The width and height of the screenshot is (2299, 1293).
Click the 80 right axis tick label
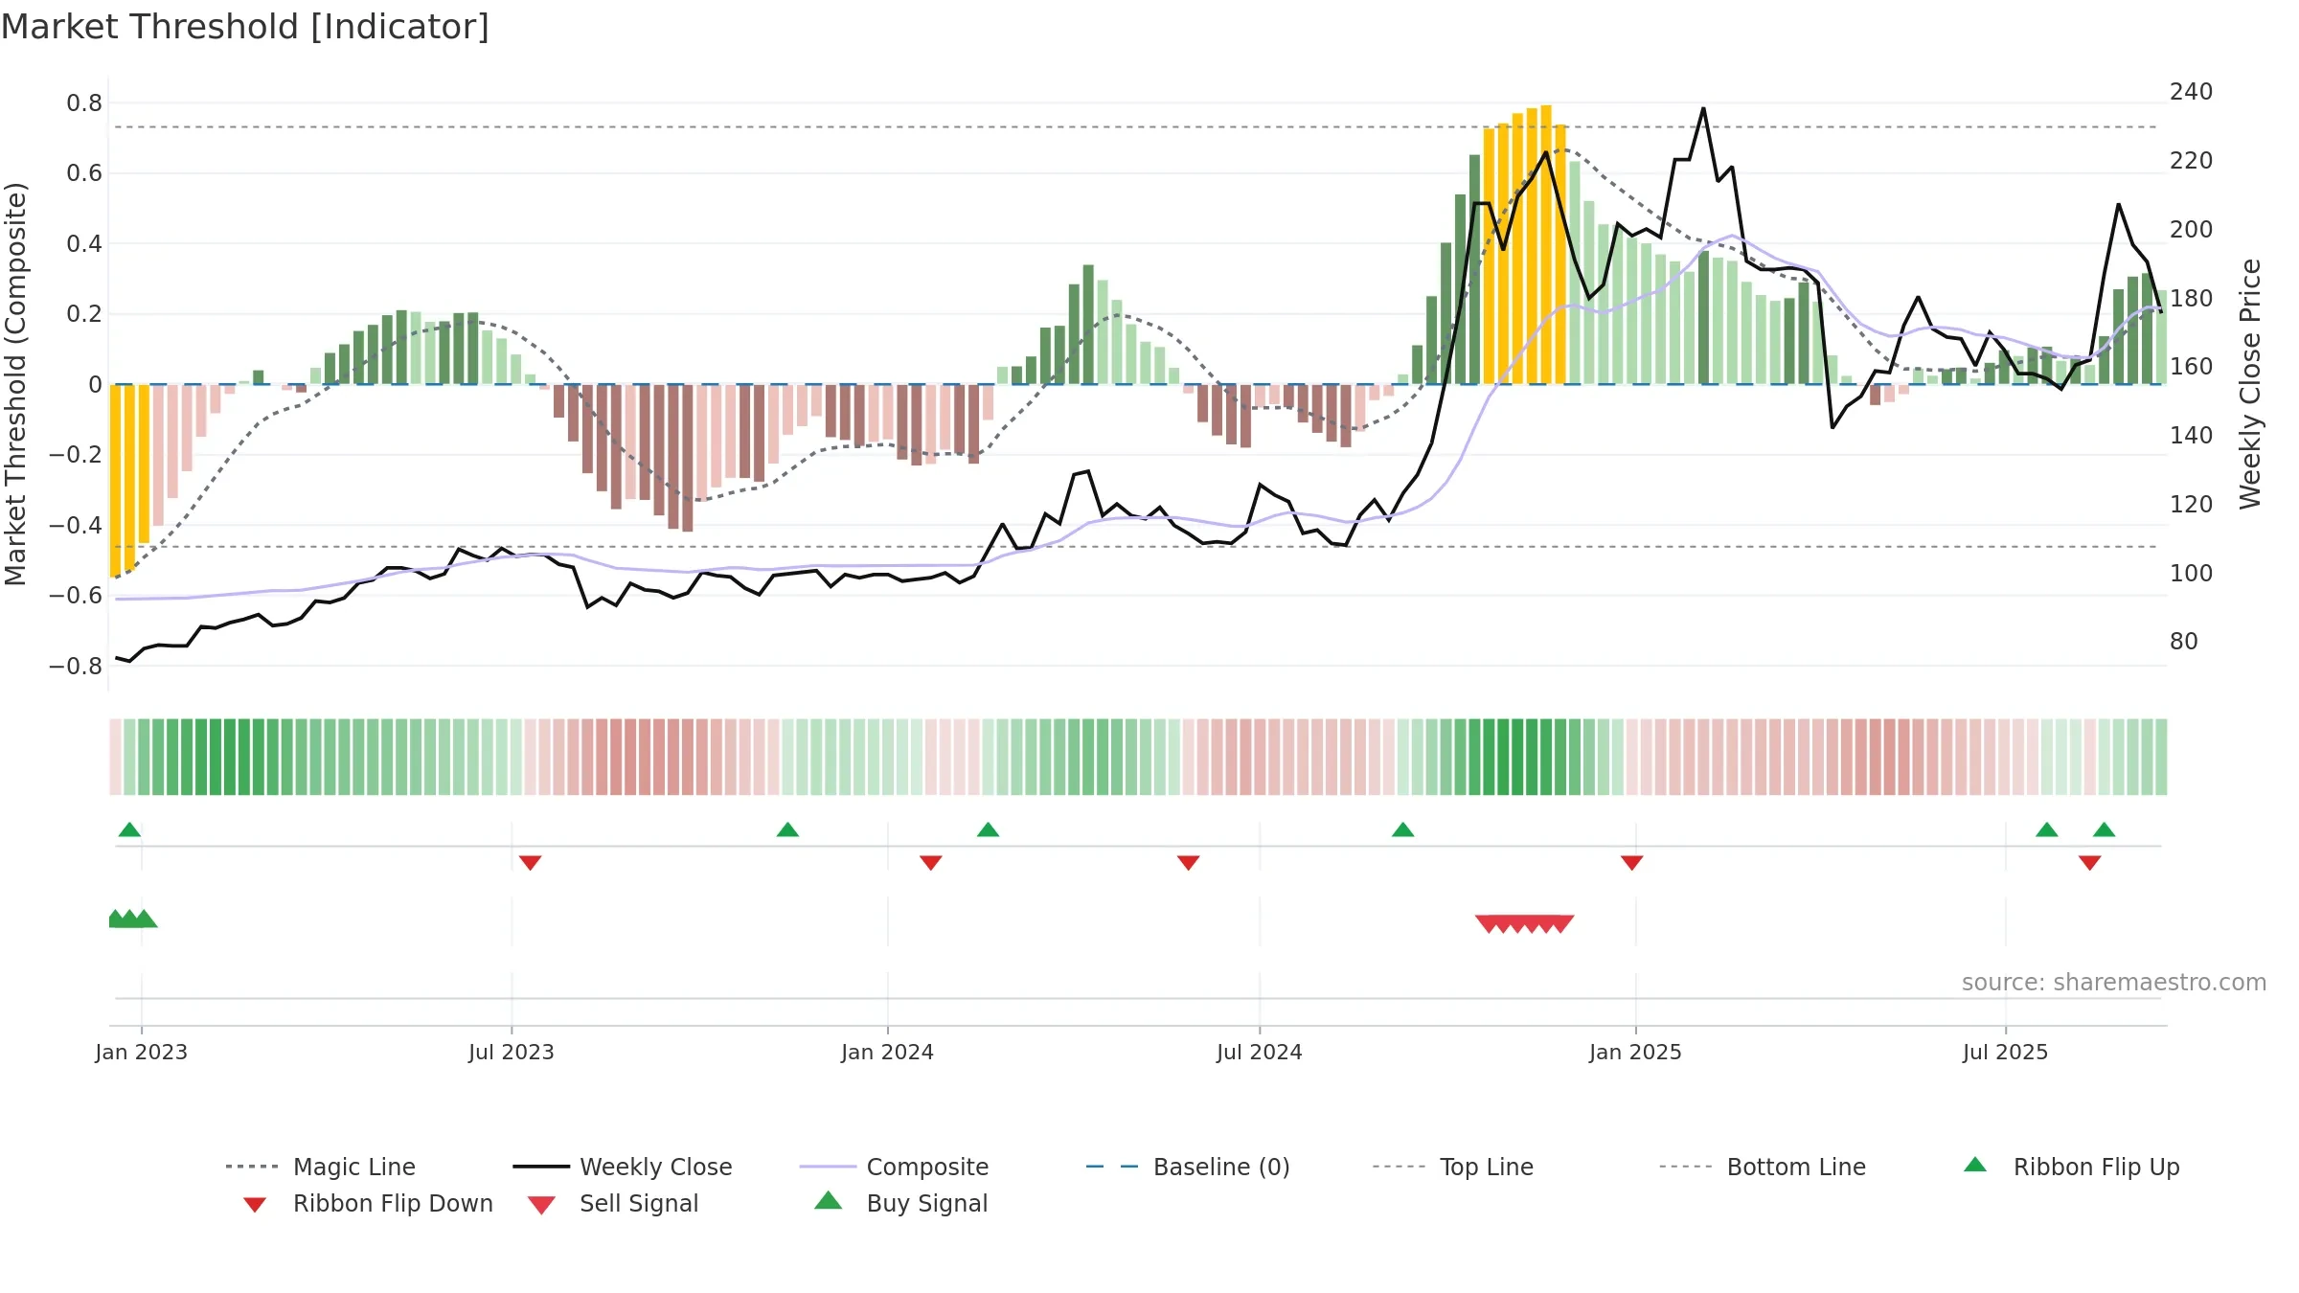(x=2184, y=642)
